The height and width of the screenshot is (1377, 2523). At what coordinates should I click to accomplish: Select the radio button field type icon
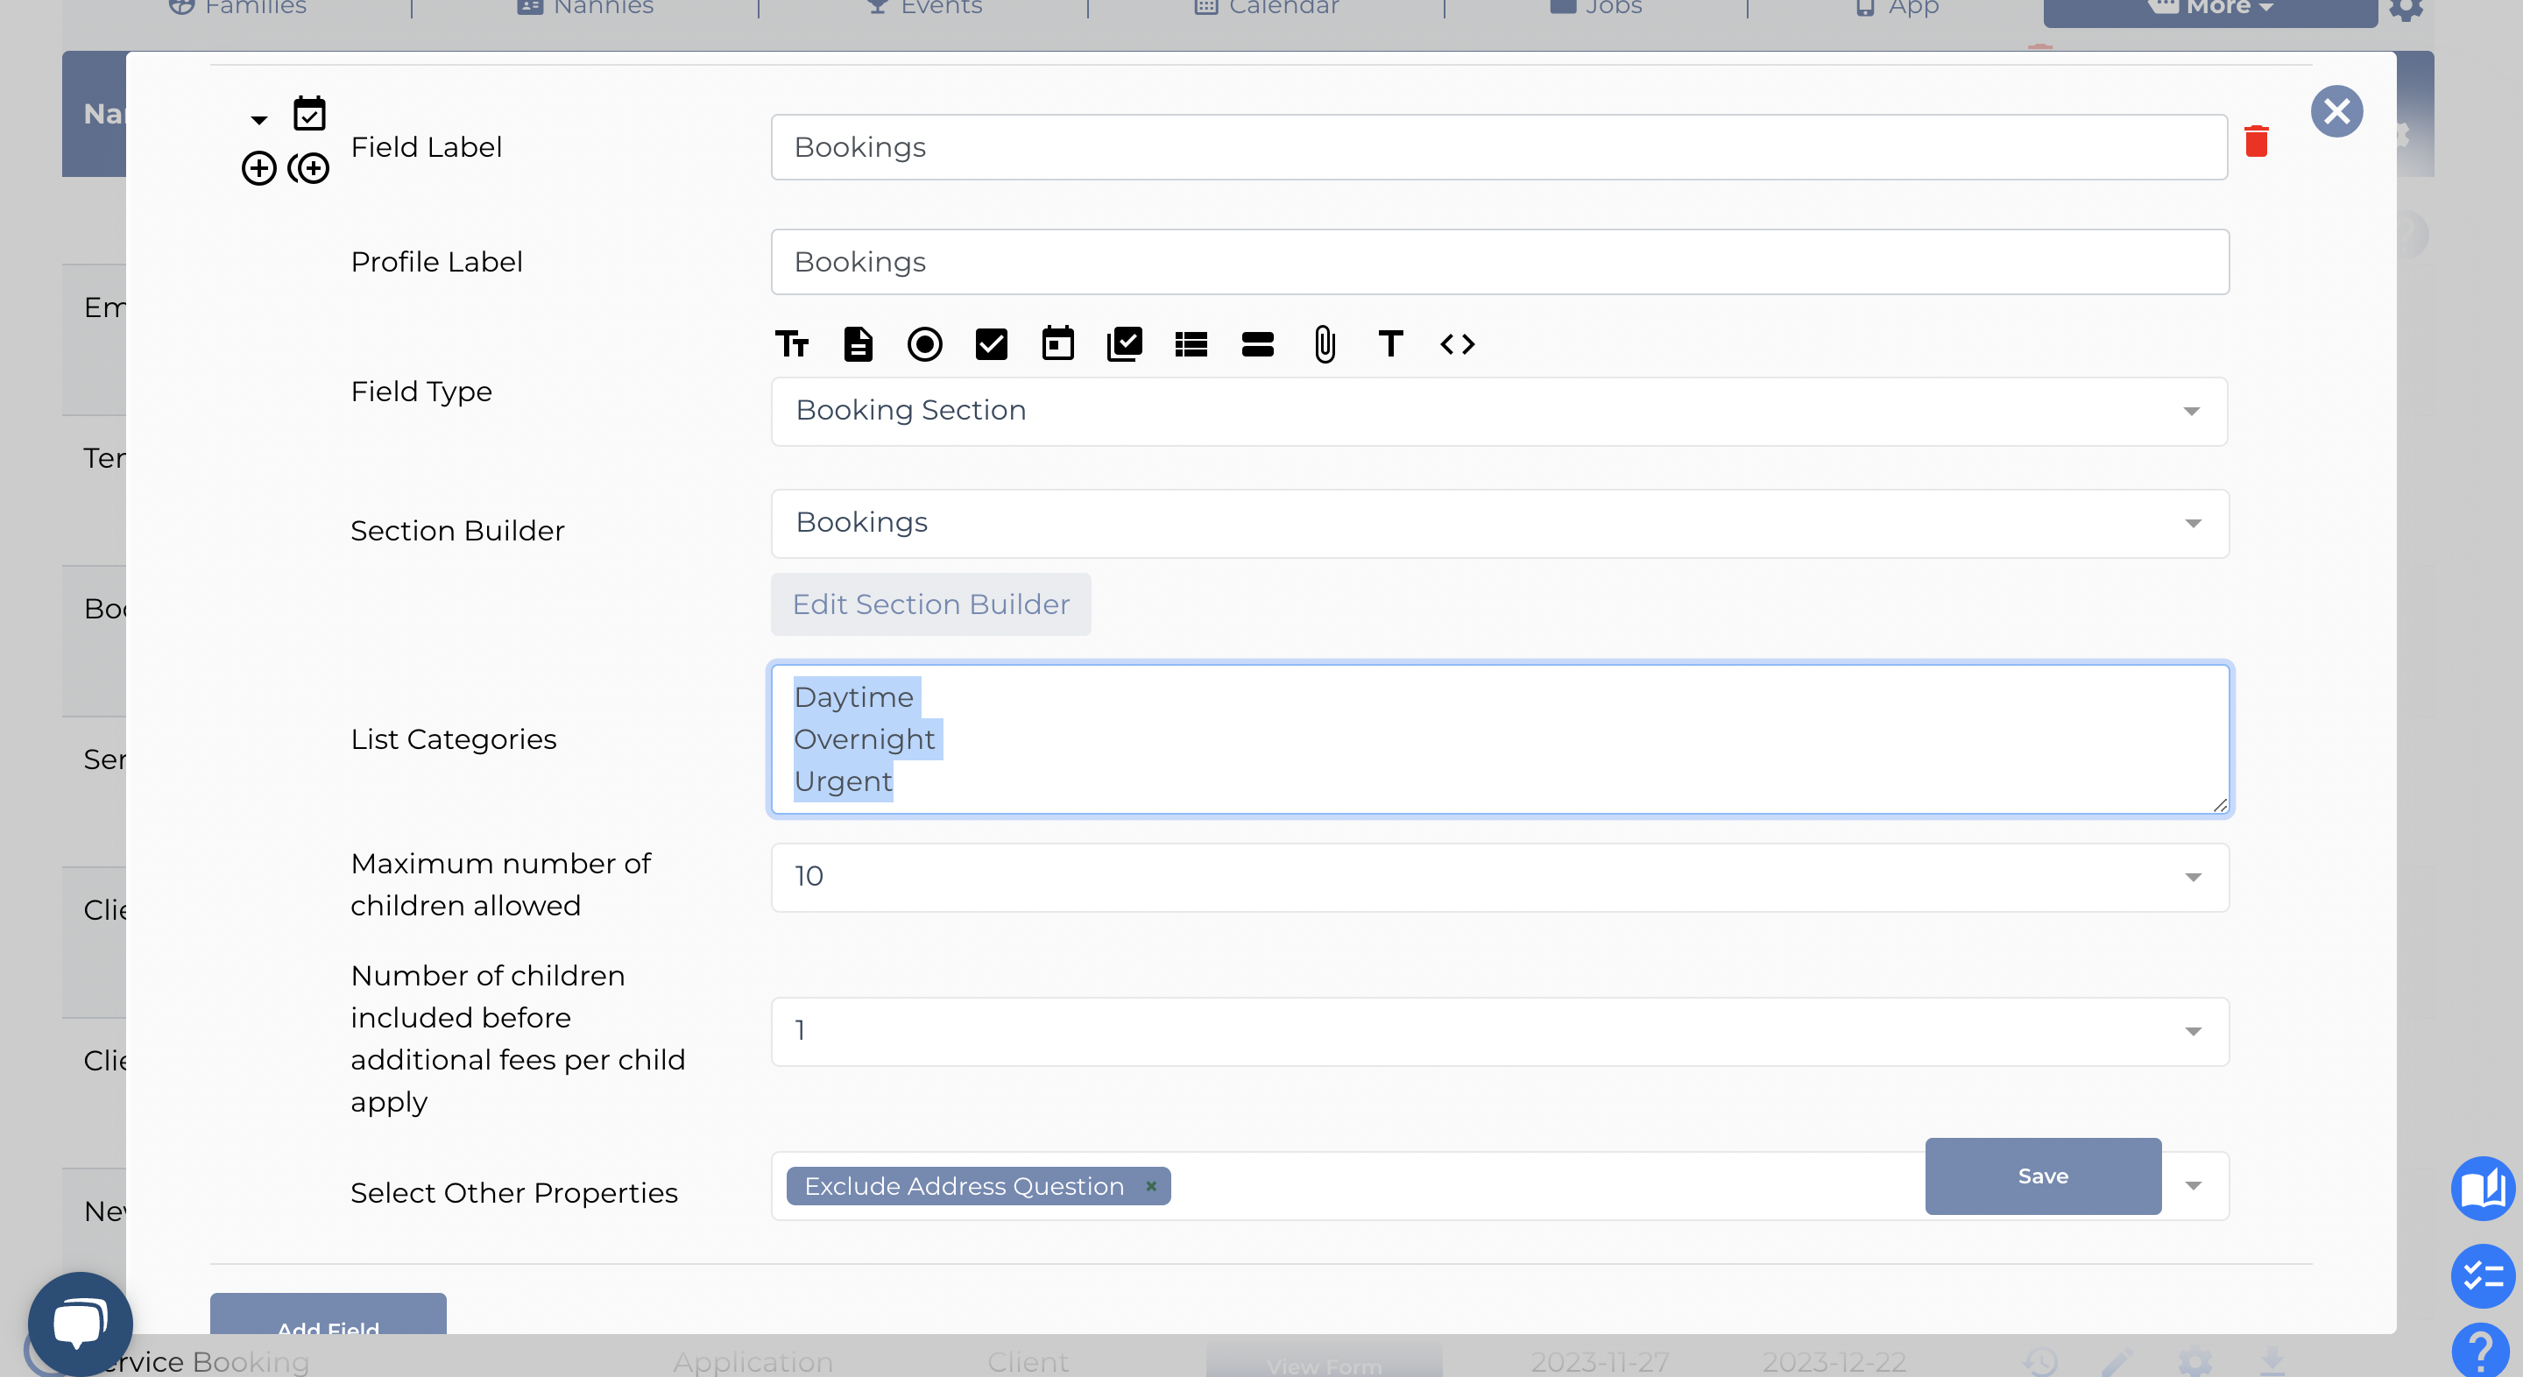point(924,343)
